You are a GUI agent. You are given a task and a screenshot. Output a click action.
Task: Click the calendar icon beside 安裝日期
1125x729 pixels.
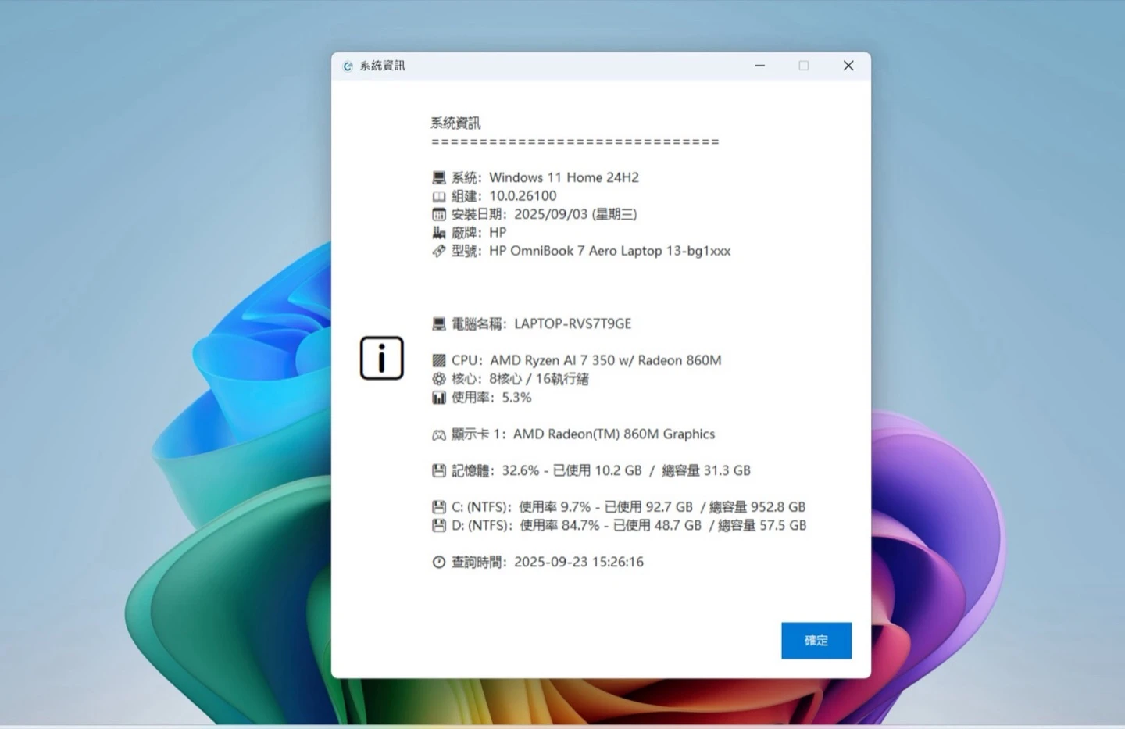point(439,214)
